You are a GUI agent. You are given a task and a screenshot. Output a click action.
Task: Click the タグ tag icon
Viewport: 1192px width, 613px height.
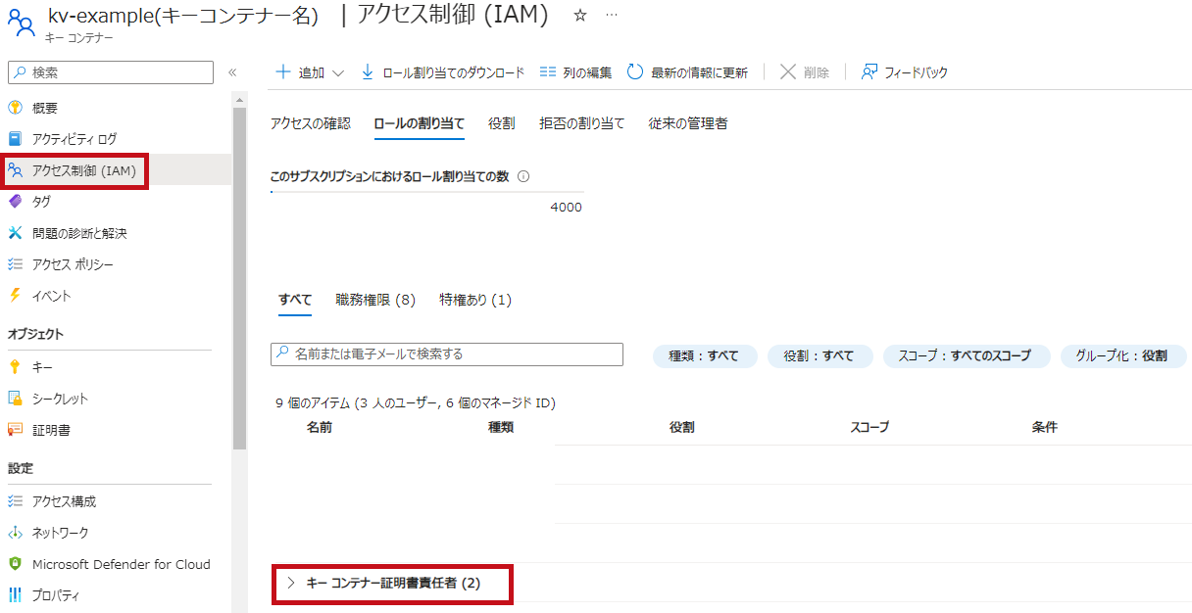click(x=15, y=202)
